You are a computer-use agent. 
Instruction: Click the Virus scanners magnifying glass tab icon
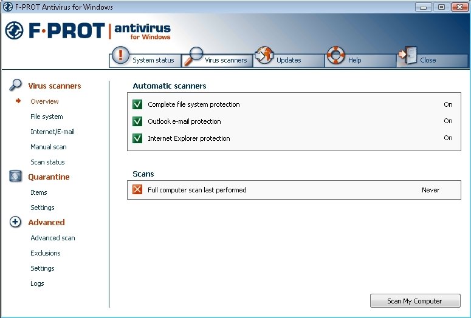click(x=193, y=56)
